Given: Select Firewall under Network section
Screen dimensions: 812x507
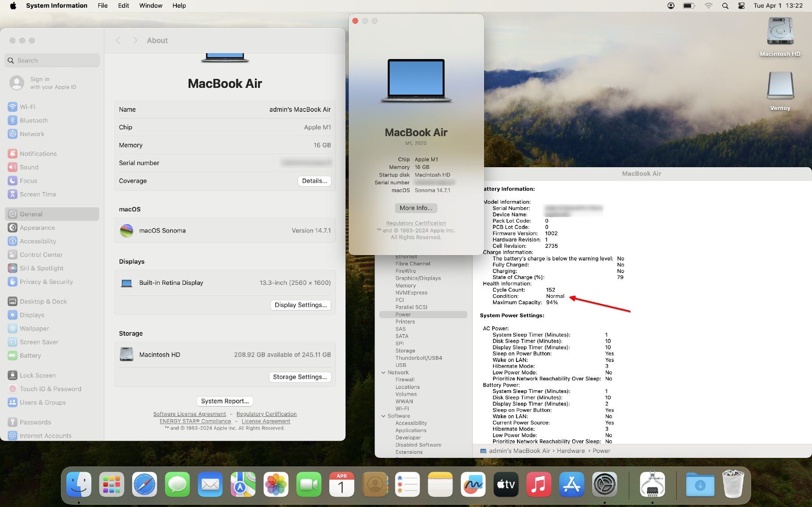Looking at the screenshot, I should [x=405, y=379].
